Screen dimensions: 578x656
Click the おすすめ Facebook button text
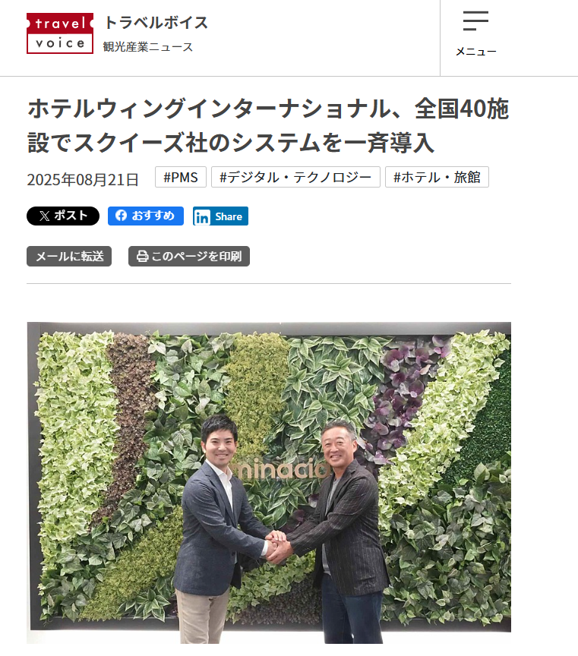(x=153, y=216)
